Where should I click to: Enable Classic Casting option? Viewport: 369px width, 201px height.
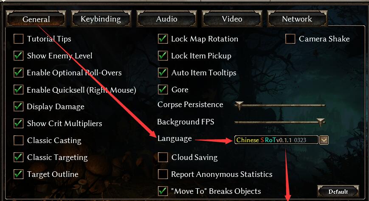(x=19, y=140)
